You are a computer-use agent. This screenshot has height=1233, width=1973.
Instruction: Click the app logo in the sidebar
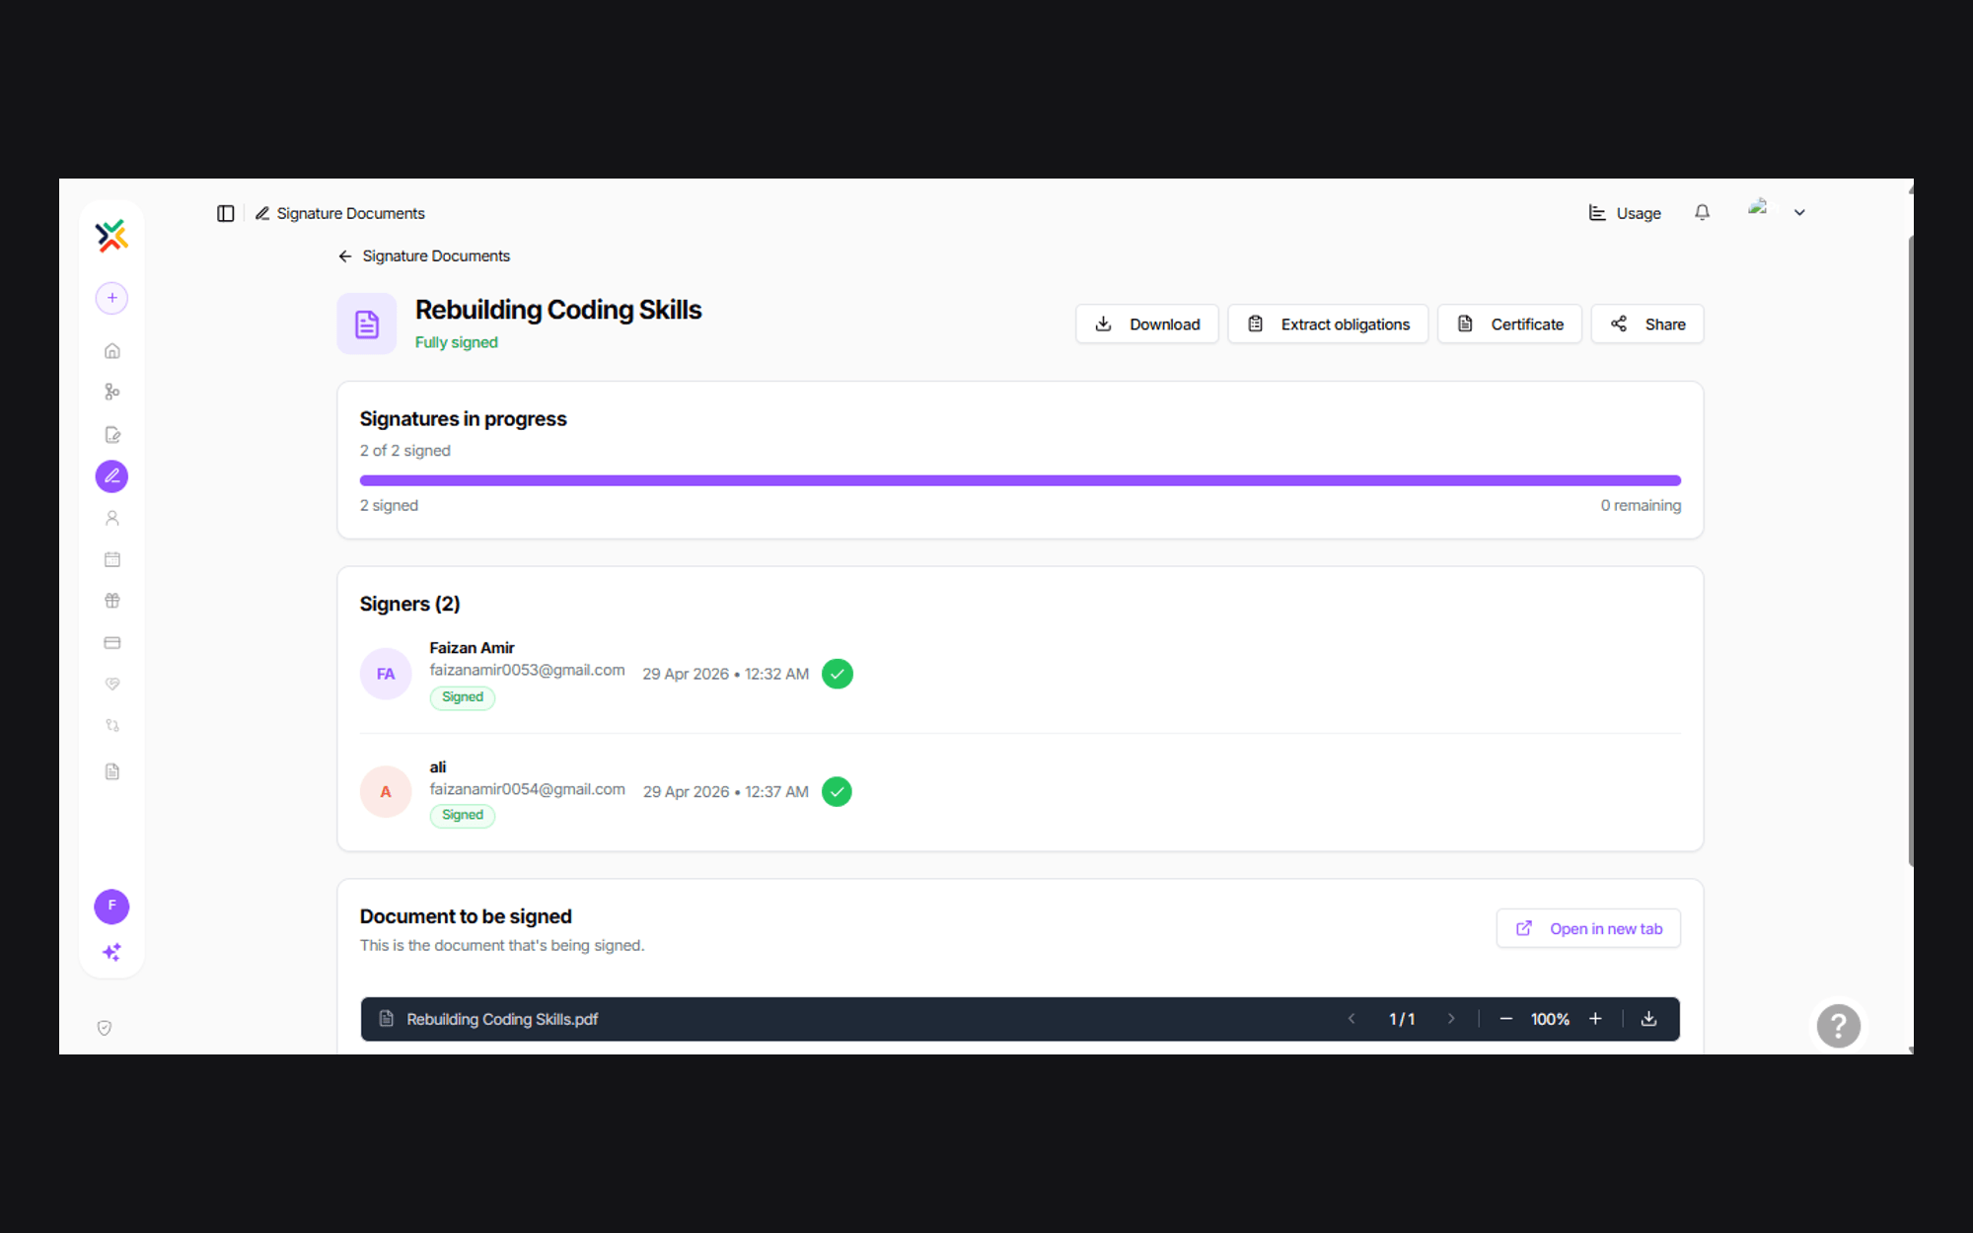(111, 236)
